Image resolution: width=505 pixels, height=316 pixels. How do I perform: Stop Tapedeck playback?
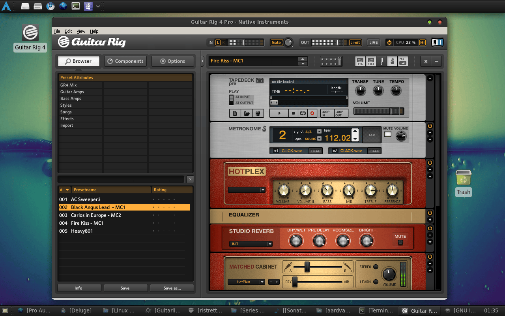click(293, 113)
